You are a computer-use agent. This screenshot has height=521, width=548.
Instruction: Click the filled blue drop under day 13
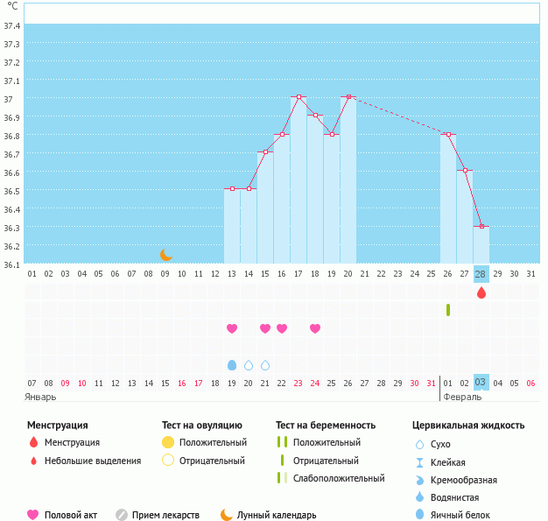(232, 365)
